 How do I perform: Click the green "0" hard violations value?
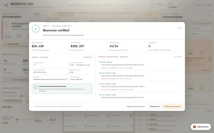pos(149,46)
